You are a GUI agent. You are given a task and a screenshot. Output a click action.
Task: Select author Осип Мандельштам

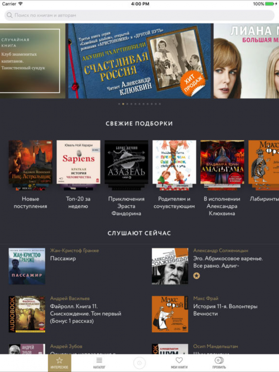[x=215, y=346]
